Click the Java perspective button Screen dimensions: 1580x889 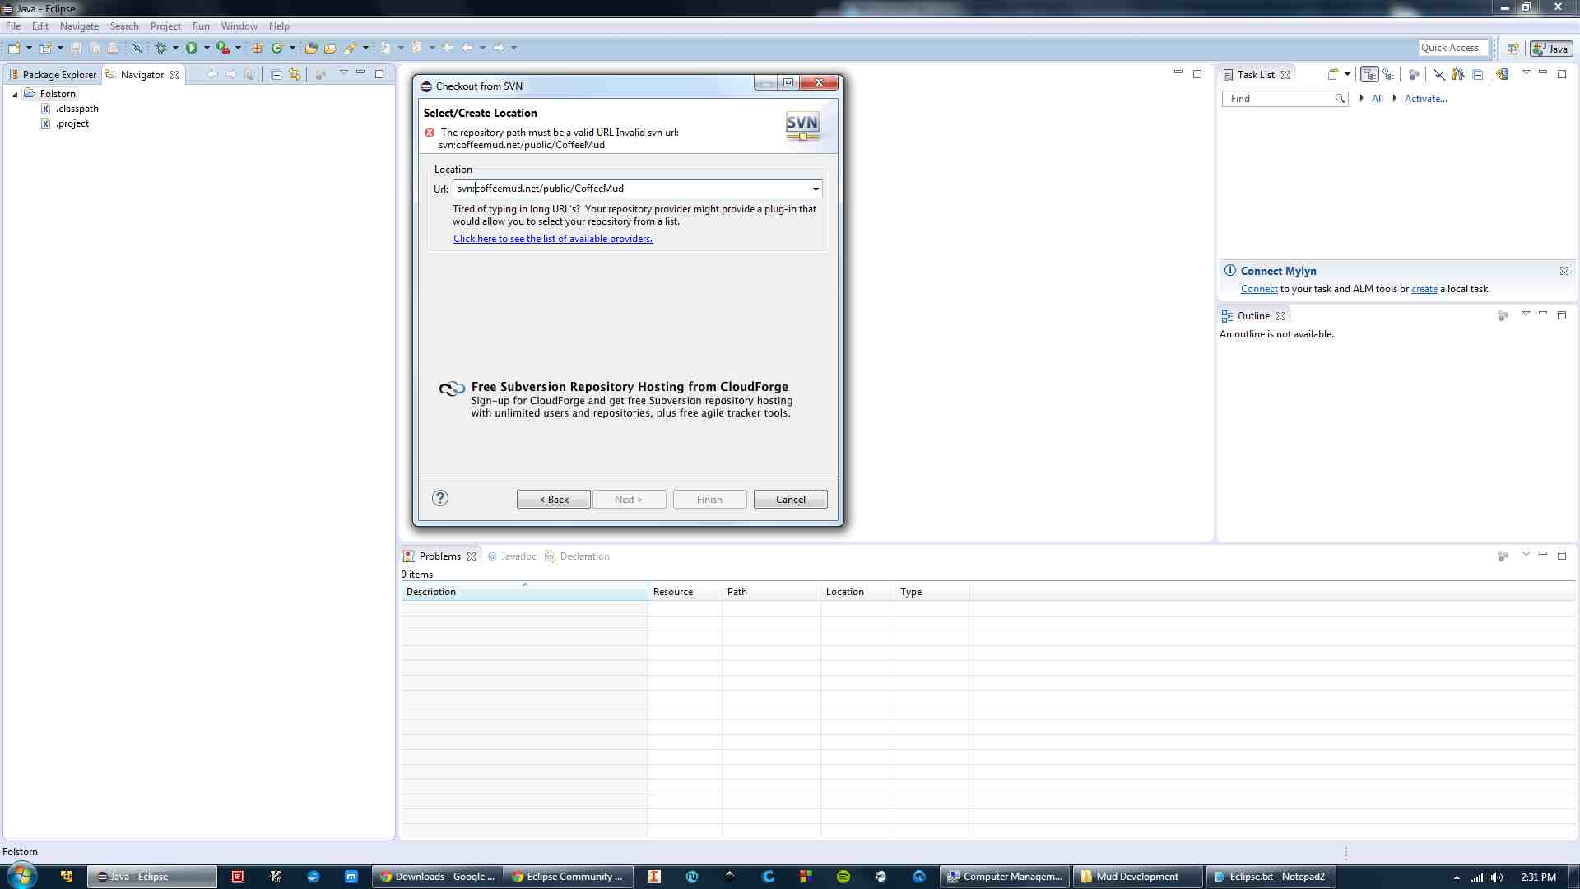click(1551, 49)
